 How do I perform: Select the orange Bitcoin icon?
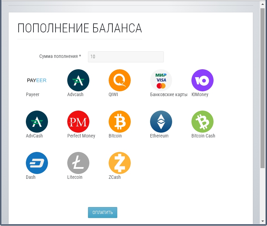click(120, 122)
